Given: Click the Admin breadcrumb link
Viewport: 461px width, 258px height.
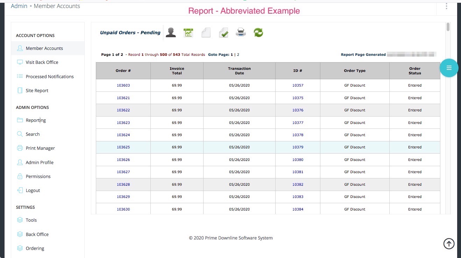Looking at the screenshot, I should [19, 6].
